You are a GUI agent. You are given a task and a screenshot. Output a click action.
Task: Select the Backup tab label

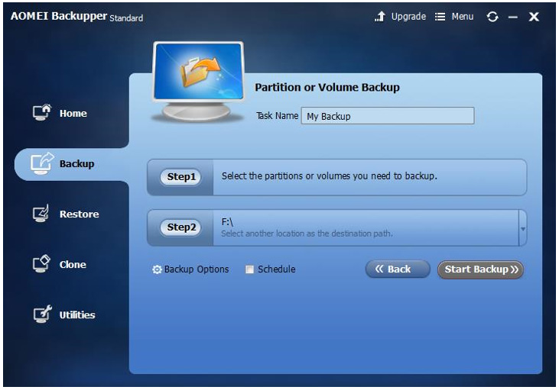tap(76, 163)
